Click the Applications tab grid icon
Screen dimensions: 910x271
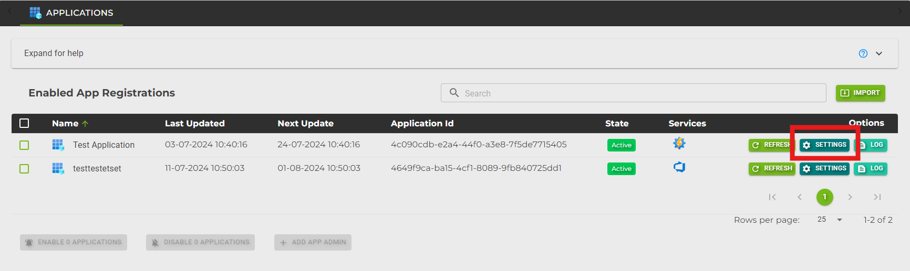35,13
